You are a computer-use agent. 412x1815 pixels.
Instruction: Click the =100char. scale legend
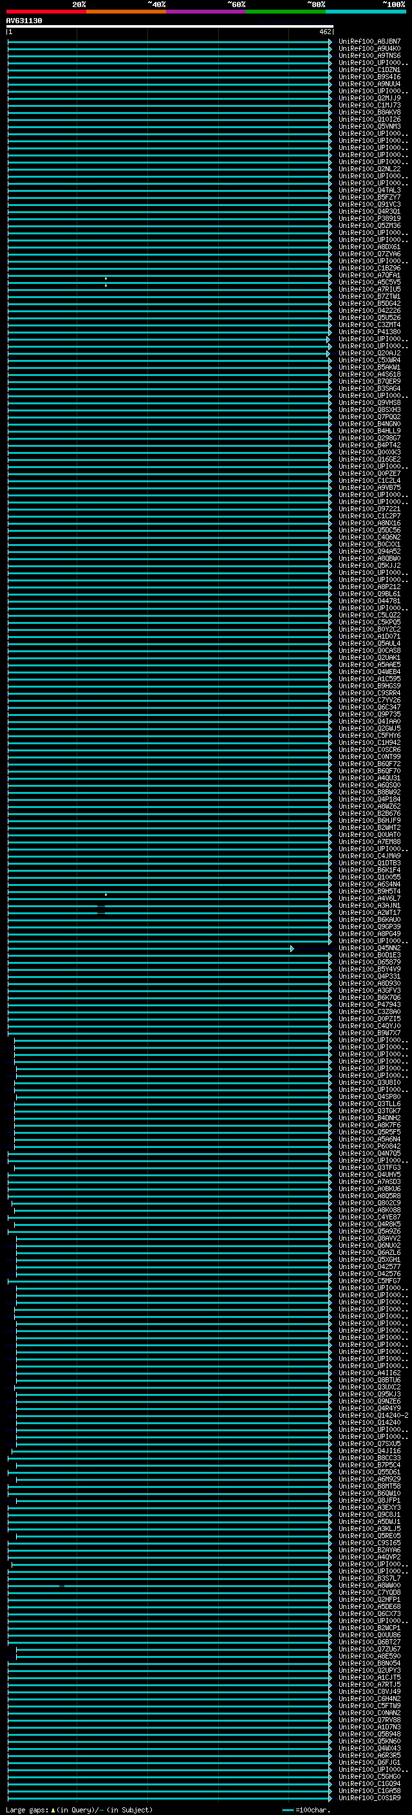pos(306,1810)
